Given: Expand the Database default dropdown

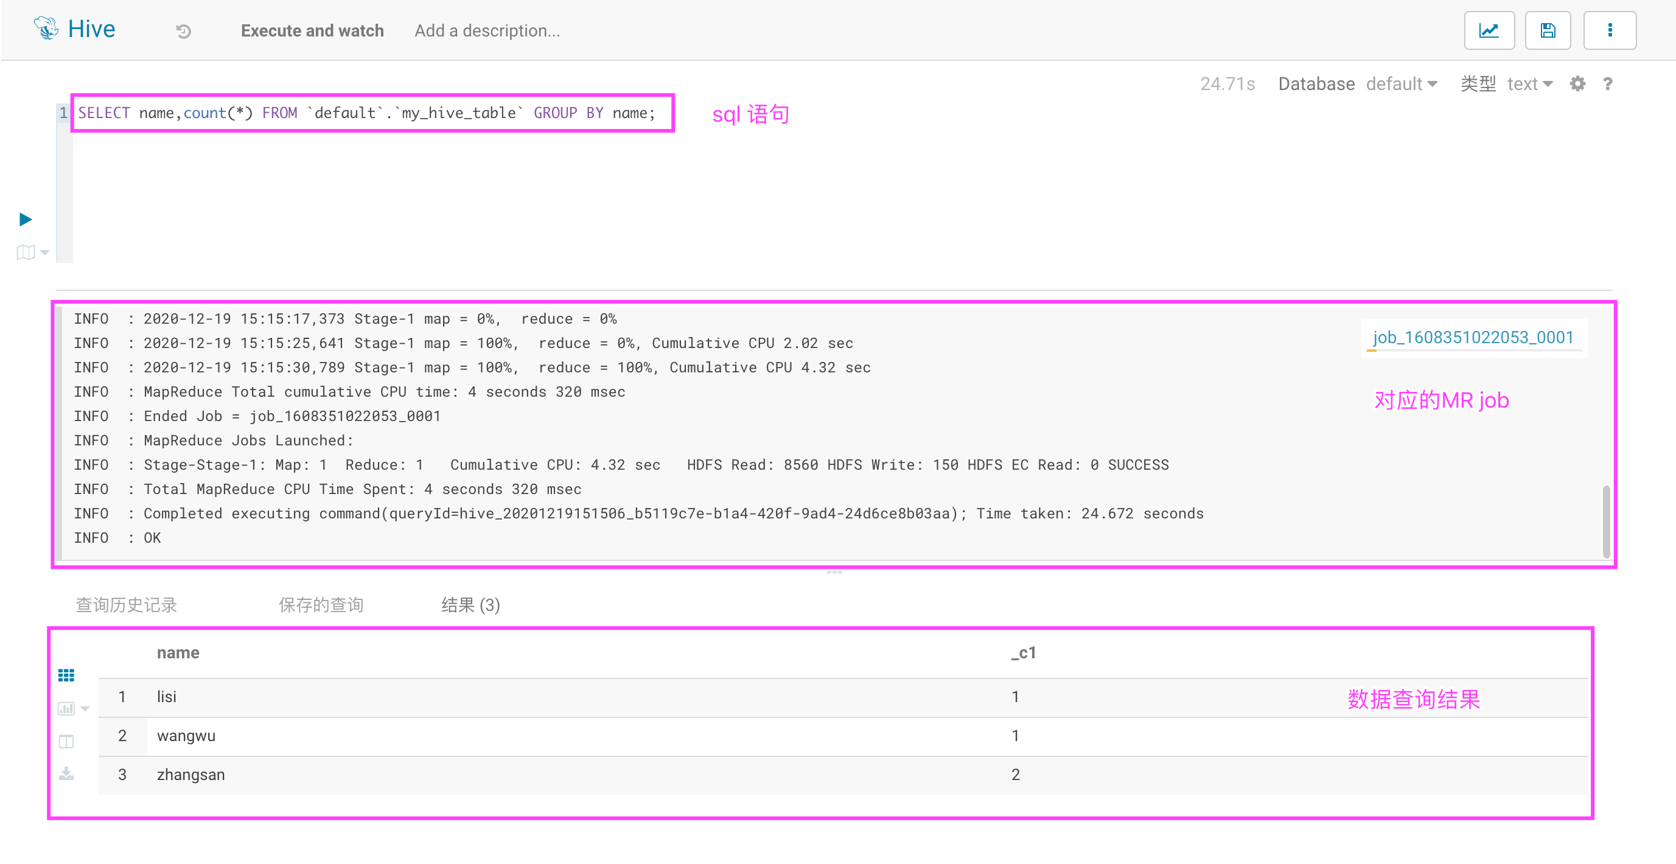Looking at the screenshot, I should point(1402,84).
